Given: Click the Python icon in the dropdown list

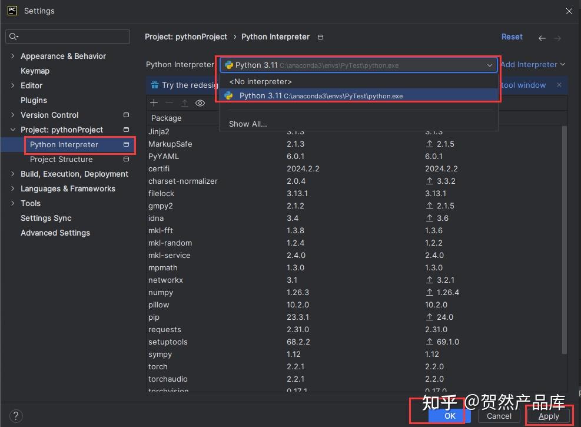Looking at the screenshot, I should click(x=228, y=95).
